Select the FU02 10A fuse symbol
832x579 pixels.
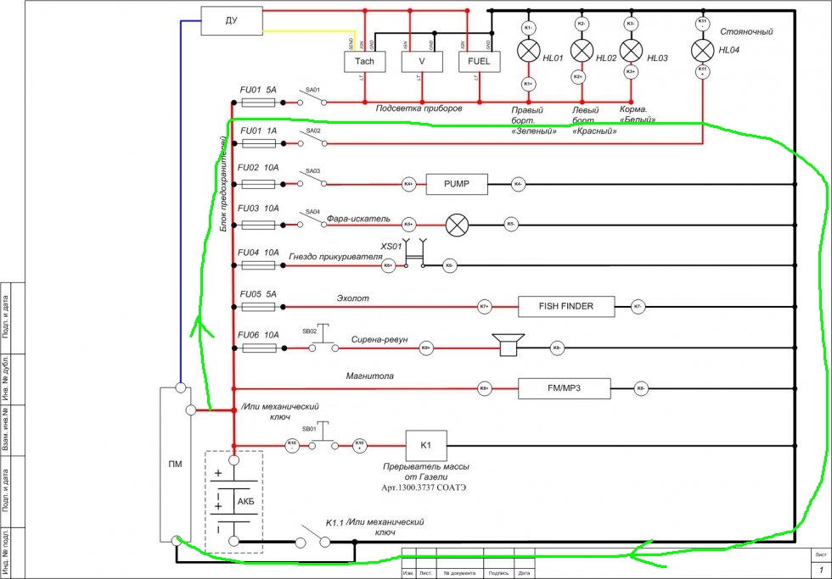(258, 184)
